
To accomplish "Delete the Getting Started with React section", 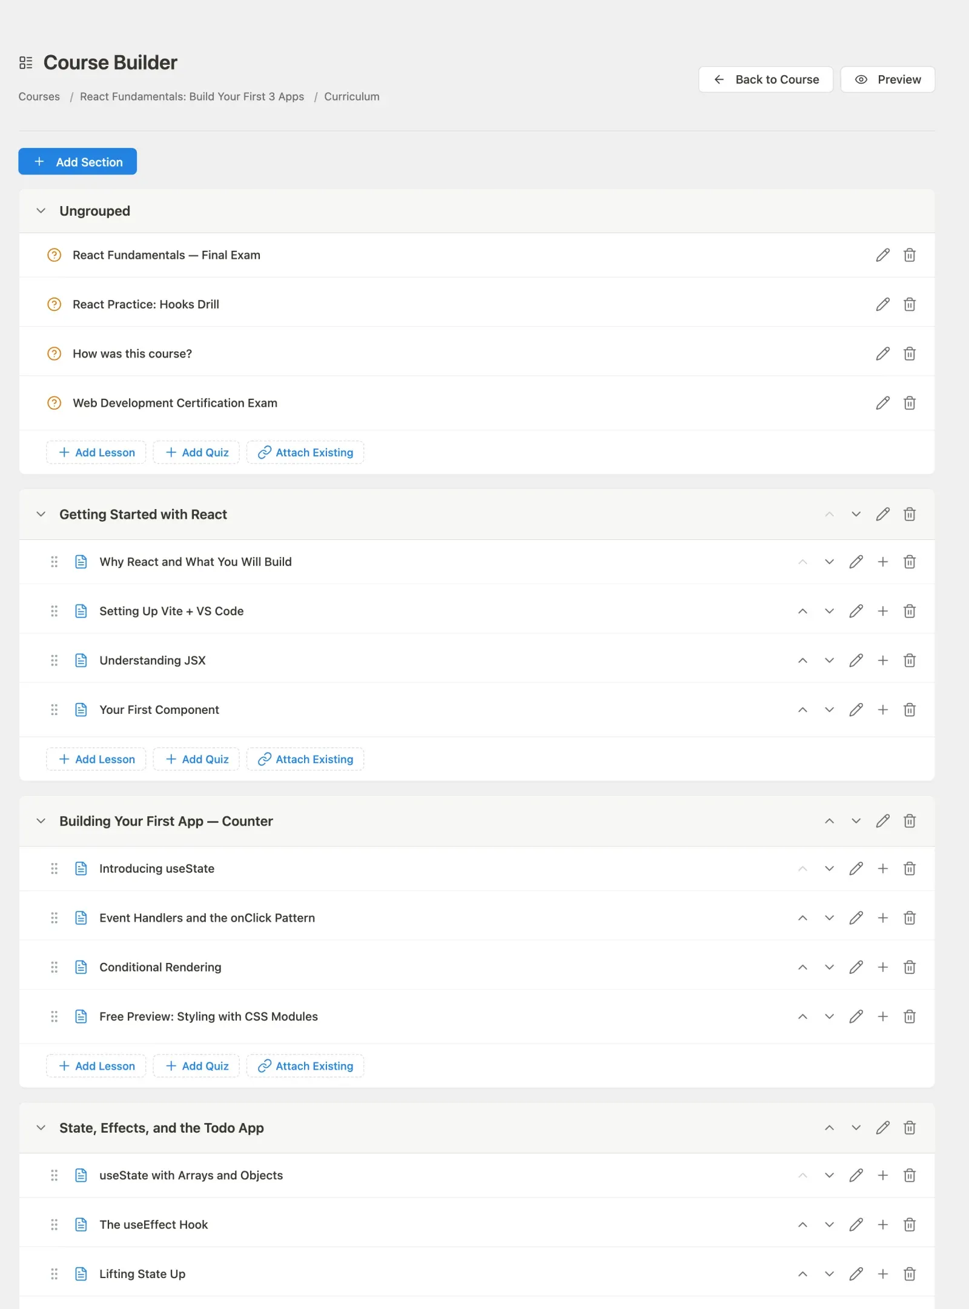I will pyautogui.click(x=909, y=515).
